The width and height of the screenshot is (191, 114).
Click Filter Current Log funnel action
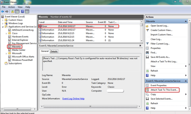point(162,43)
